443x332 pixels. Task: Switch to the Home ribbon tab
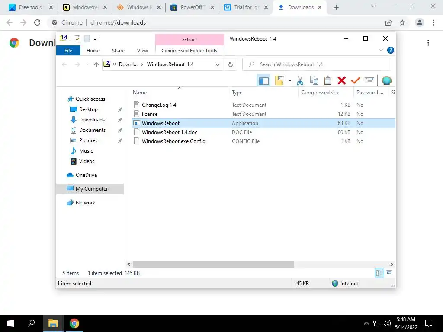point(93,51)
